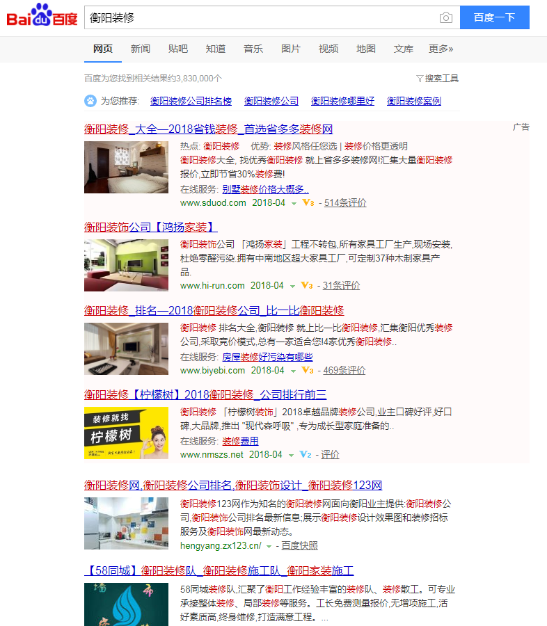This screenshot has height=626, width=547.
Task: Open the 更多 menu in navigation
Action: point(441,49)
